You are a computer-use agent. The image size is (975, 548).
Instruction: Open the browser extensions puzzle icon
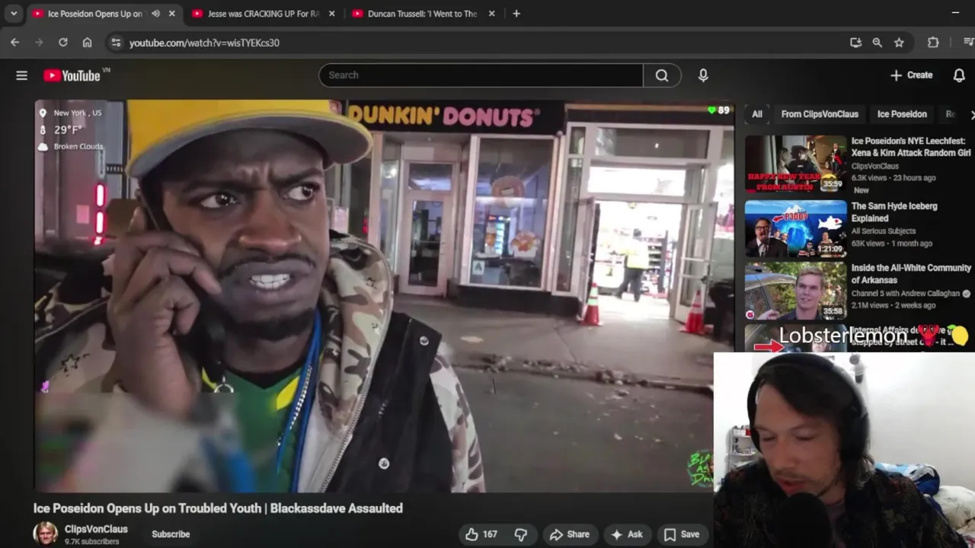click(x=933, y=43)
